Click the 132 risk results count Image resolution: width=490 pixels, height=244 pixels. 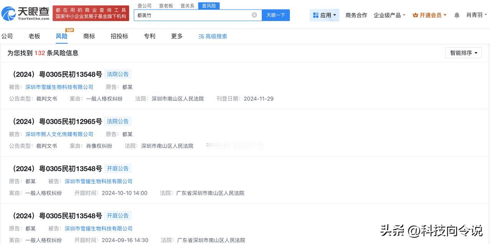point(40,53)
